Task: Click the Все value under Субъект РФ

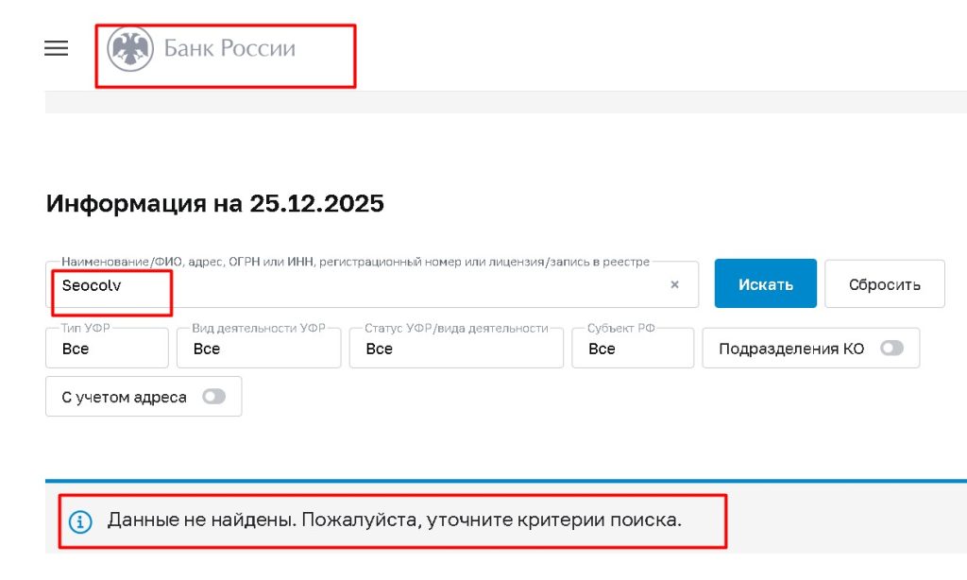Action: point(601,349)
